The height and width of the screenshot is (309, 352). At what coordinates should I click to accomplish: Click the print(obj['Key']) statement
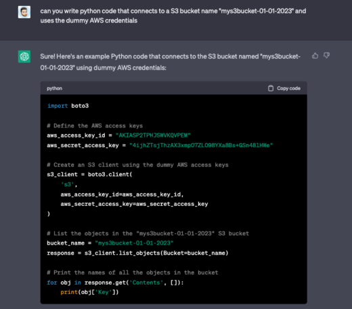click(x=89, y=292)
